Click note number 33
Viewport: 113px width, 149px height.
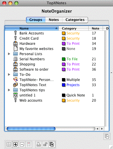(x=94, y=85)
